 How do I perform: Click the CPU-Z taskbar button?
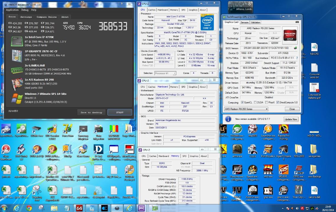[141, 208]
